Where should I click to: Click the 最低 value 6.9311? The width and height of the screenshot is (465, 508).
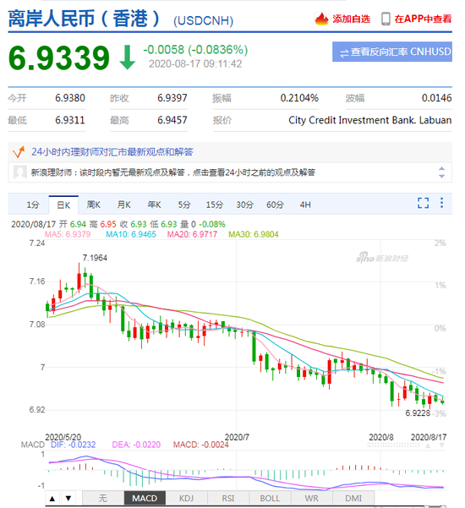click(70, 120)
